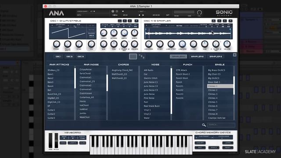Click the help question-mark icon in top bar

(x=113, y=11)
